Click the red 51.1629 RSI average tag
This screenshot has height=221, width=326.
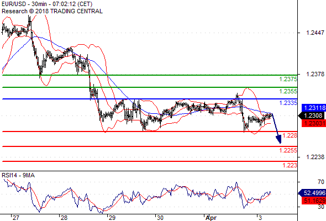(314, 201)
